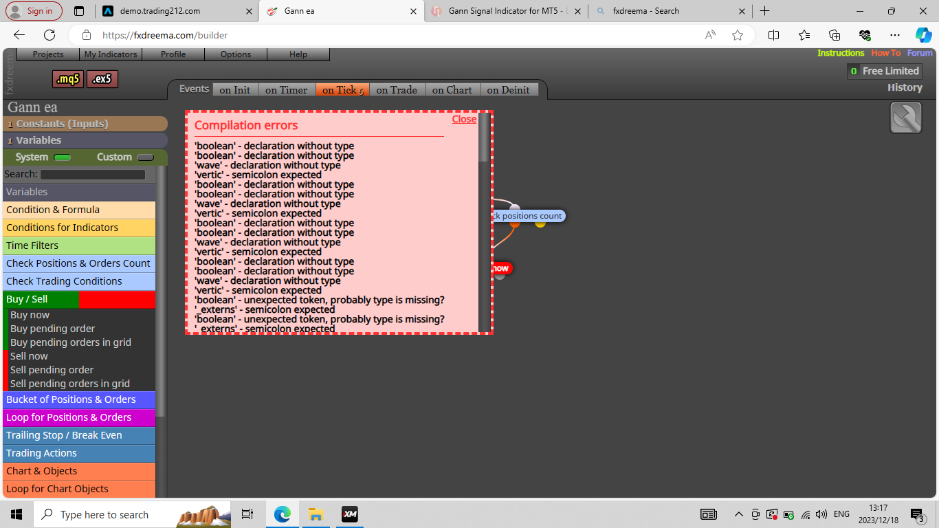Open the Instructions link
Image resolution: width=939 pixels, height=528 pixels.
point(841,53)
